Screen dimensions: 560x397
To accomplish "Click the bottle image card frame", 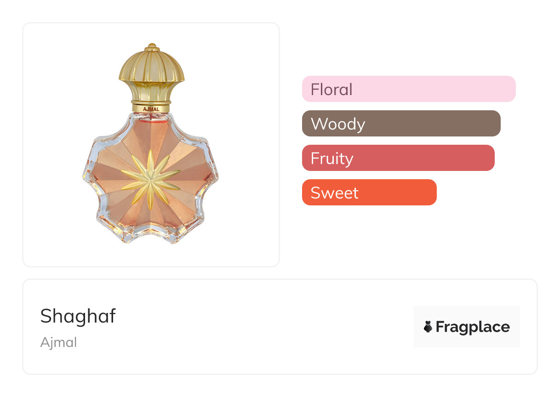I will (151, 144).
